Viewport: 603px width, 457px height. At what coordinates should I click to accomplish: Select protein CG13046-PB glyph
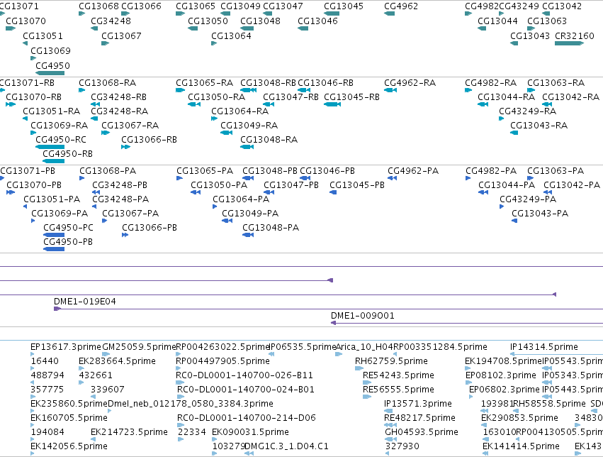[x=305, y=178]
